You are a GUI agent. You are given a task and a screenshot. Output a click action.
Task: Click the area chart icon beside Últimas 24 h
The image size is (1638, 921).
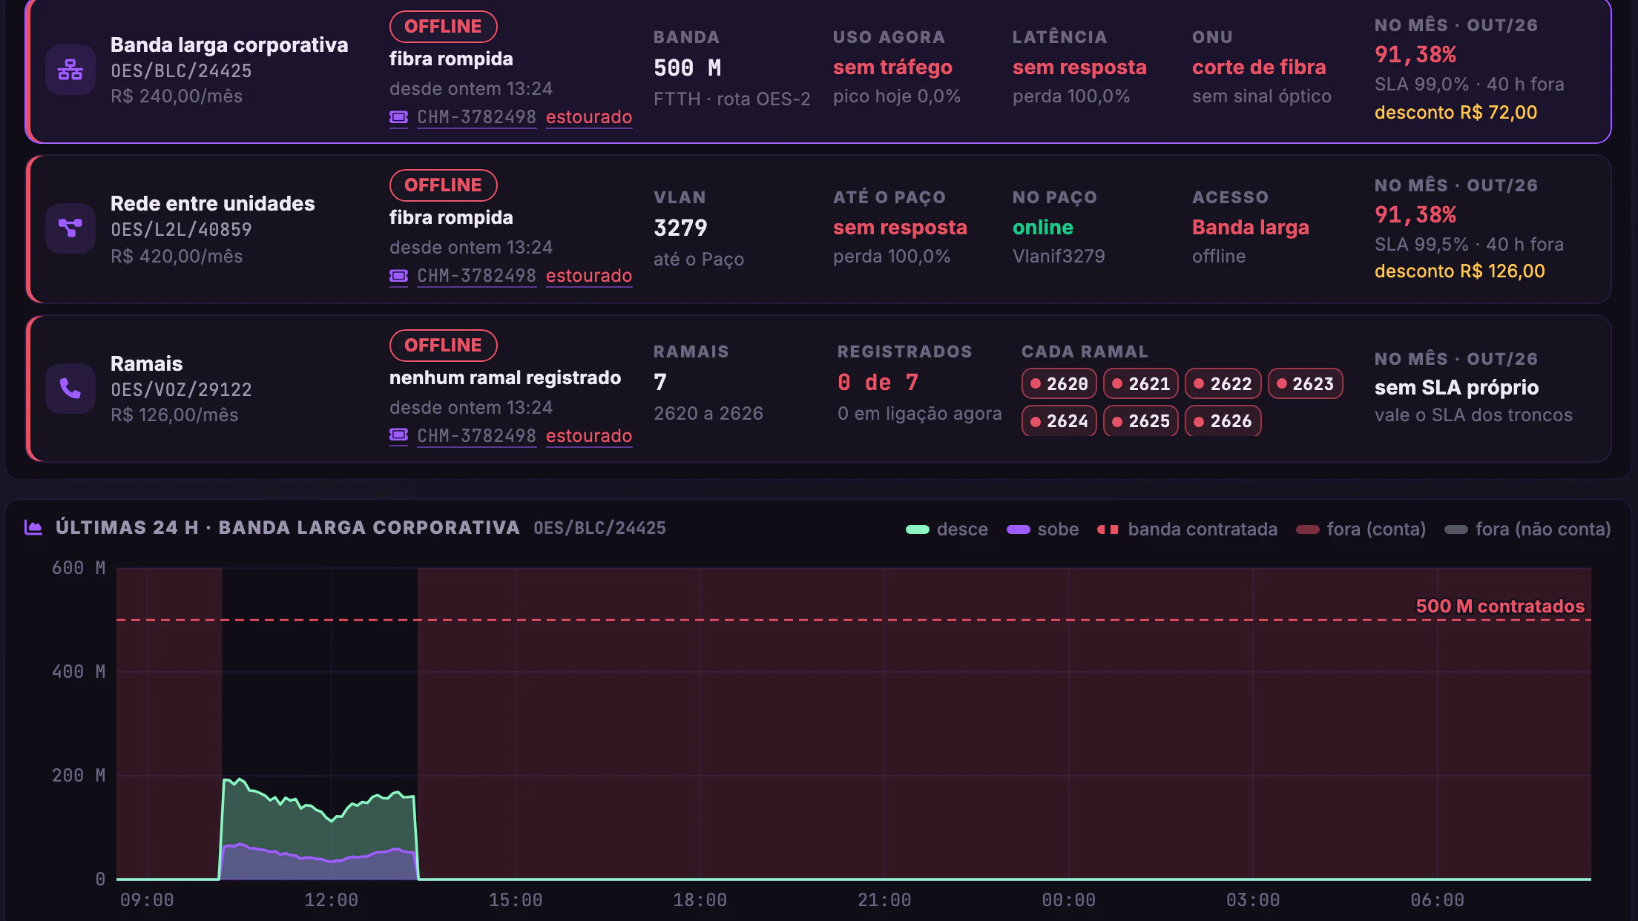(x=33, y=527)
